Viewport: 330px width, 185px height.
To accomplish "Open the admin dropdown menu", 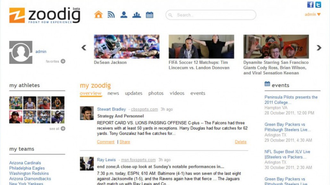I will coord(312,14).
